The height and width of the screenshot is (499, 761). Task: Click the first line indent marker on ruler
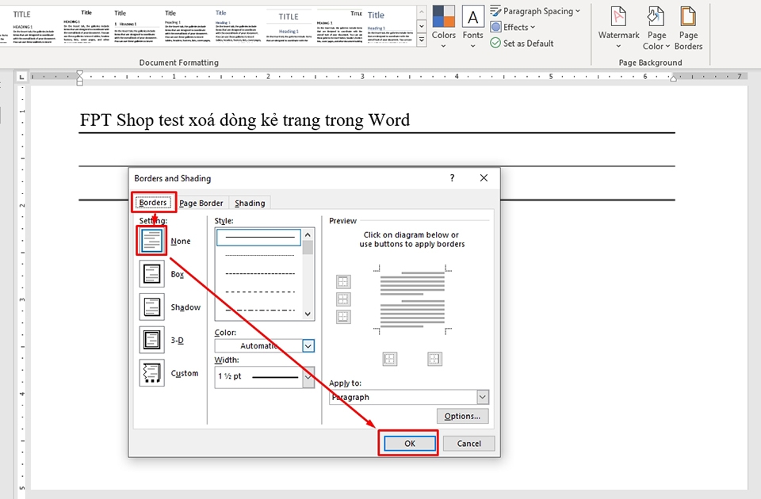click(x=80, y=73)
